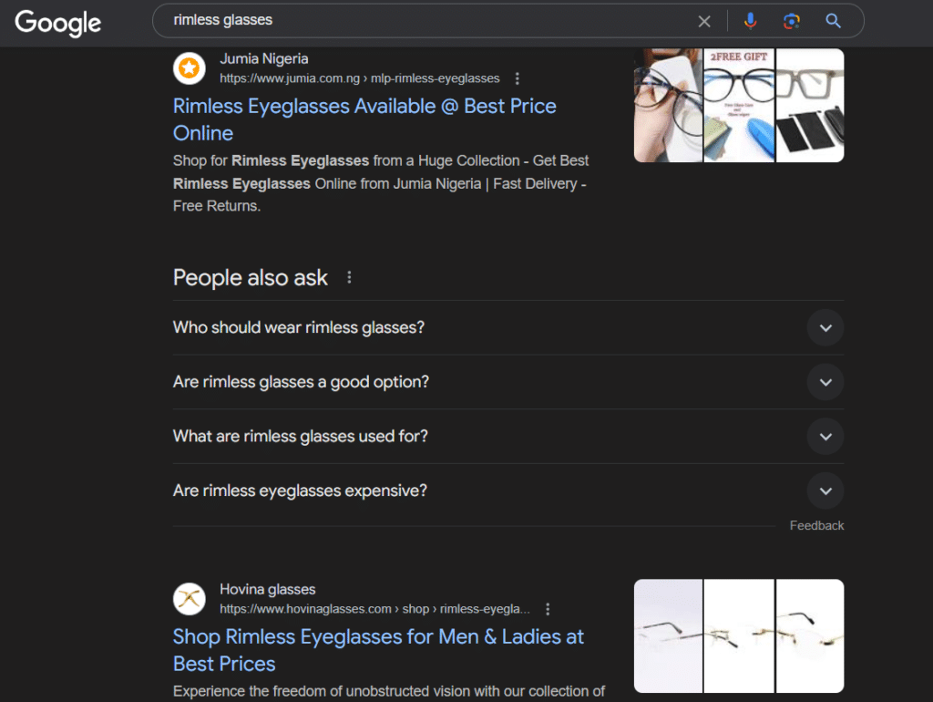Viewport: 933px width, 702px height.
Task: Click the Hovina glasses site name
Action: click(267, 590)
